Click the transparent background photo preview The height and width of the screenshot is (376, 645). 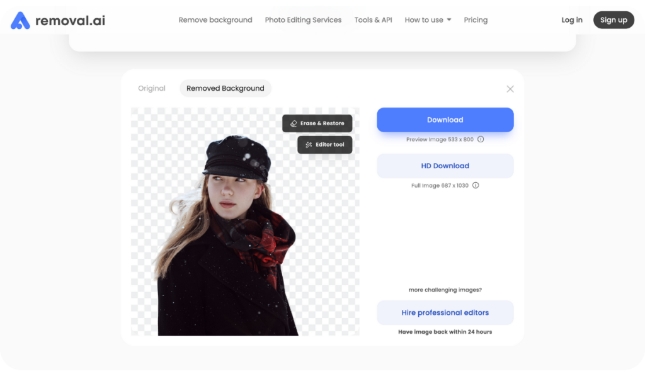point(244,220)
